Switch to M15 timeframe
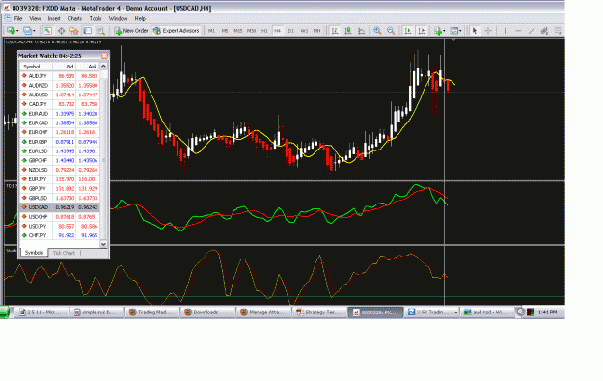The image size is (603, 381). click(238, 31)
